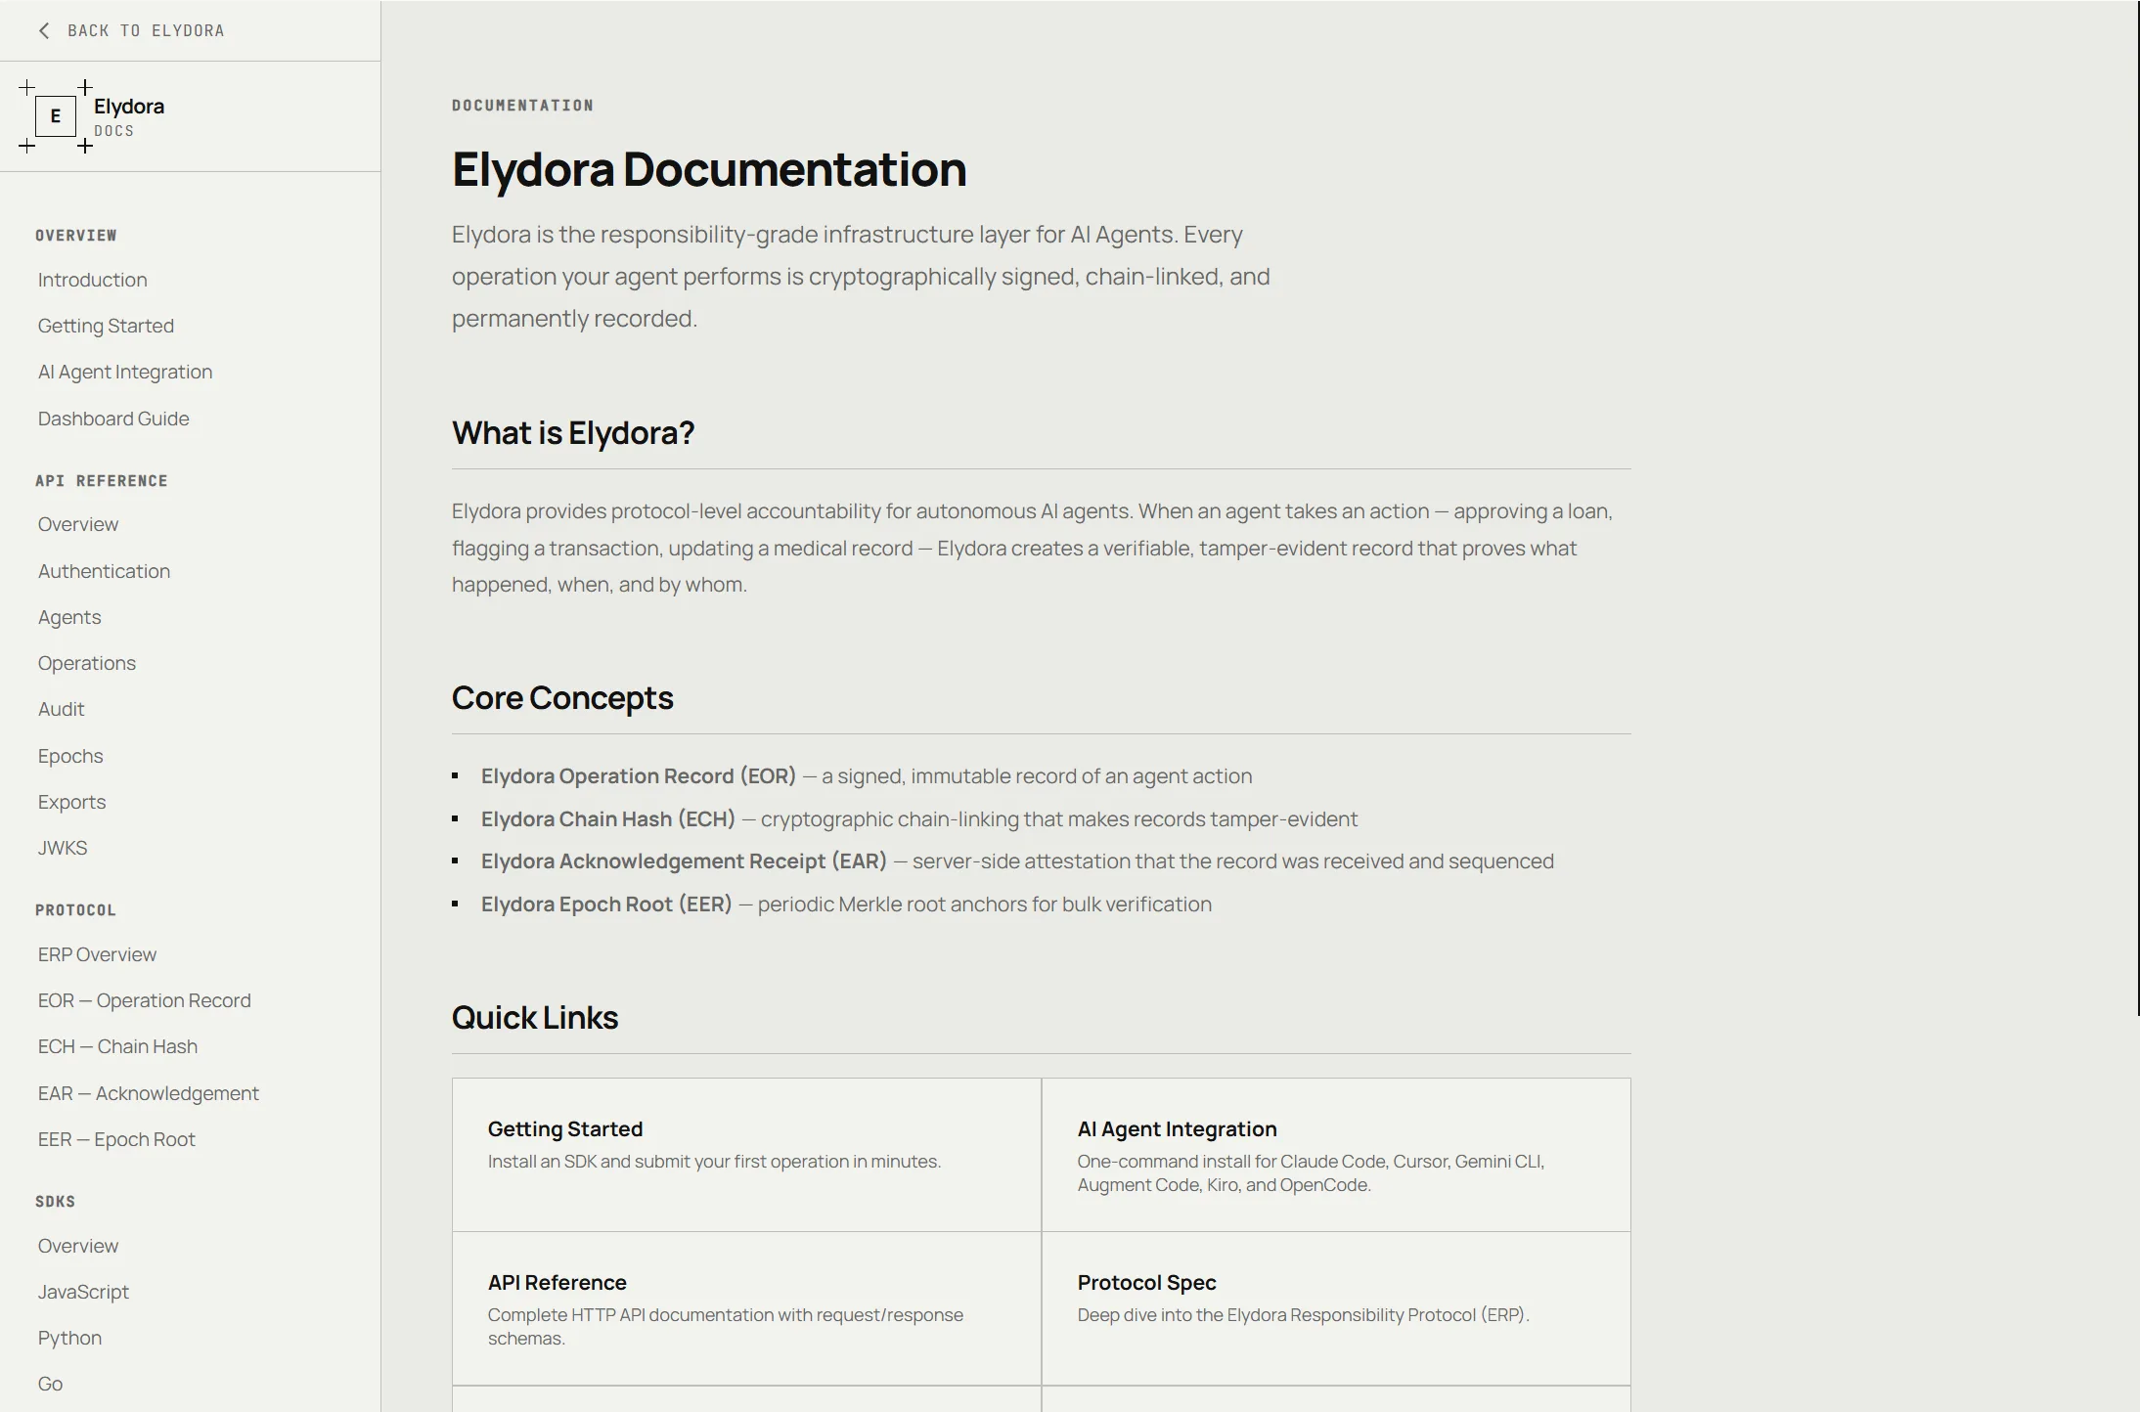
Task: Open the Introduction sidebar page
Action: 92,280
